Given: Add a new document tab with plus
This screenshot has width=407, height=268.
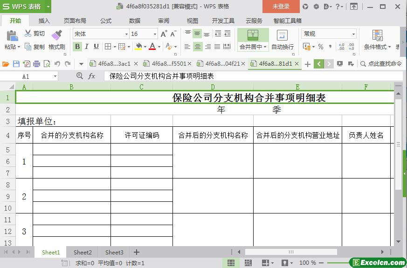Looking at the screenshot, I should tap(308, 64).
